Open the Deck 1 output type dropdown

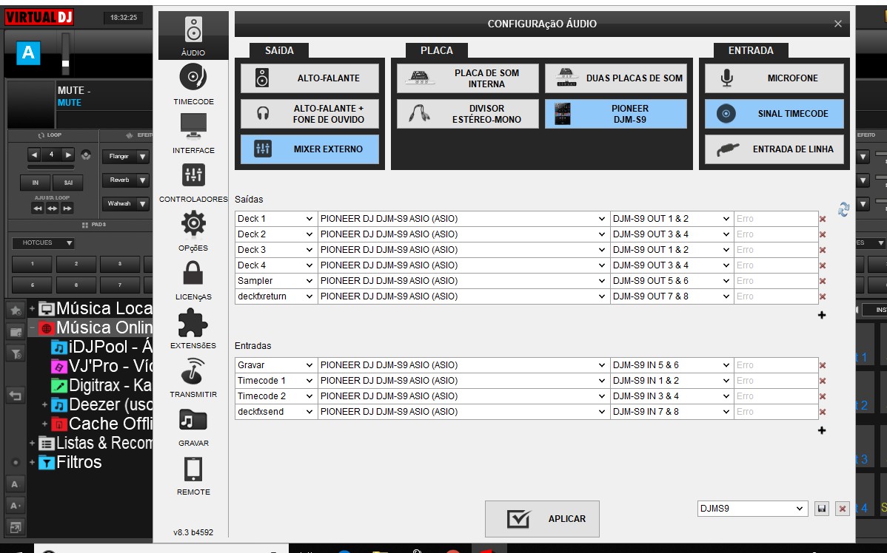point(276,219)
